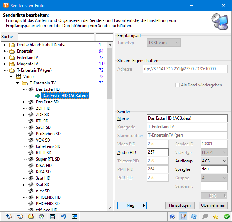Expand the ZDF HD channel node
This screenshot has height=222, width=232.
pos(24,108)
